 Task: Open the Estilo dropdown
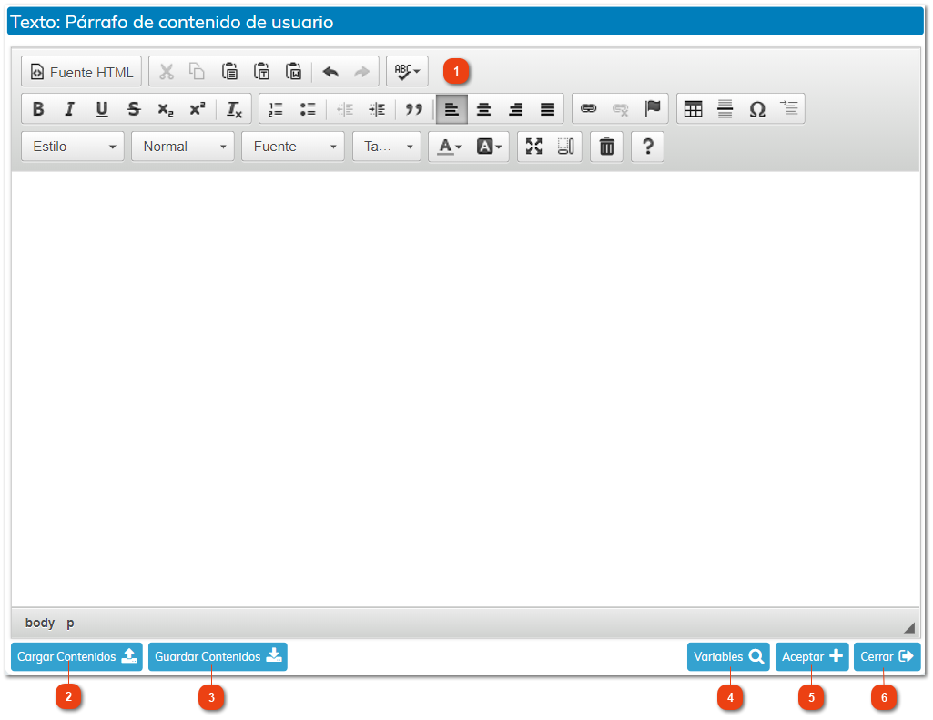tap(73, 147)
